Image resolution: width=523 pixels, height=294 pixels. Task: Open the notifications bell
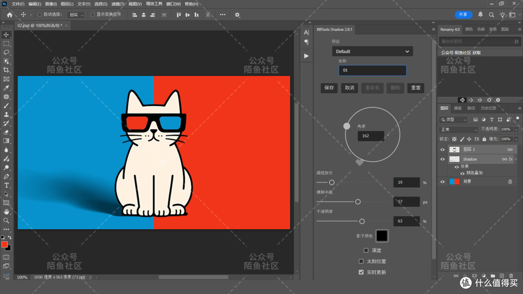tap(480, 15)
